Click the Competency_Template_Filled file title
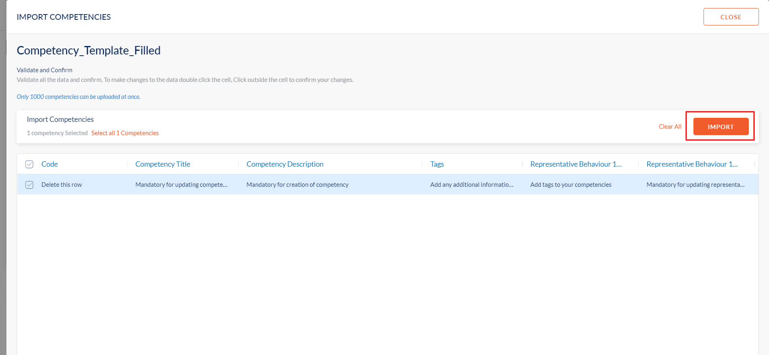This screenshot has width=769, height=355. 88,50
